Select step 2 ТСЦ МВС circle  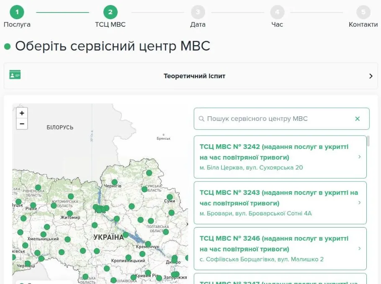110,12
